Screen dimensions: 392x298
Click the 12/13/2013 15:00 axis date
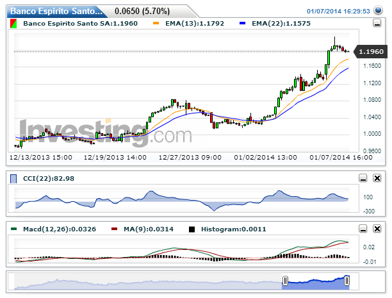(41, 158)
